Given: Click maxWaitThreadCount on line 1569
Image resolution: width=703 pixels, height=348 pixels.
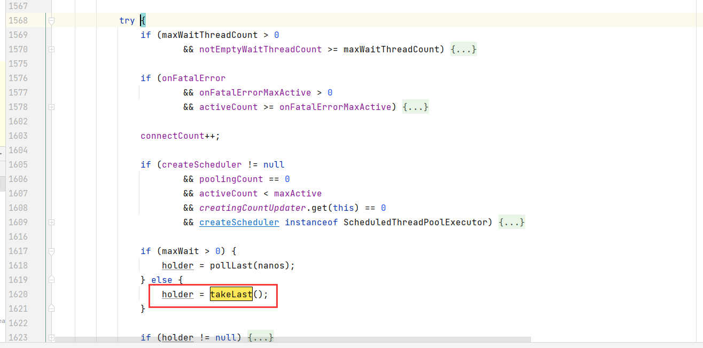Looking at the screenshot, I should (209, 35).
